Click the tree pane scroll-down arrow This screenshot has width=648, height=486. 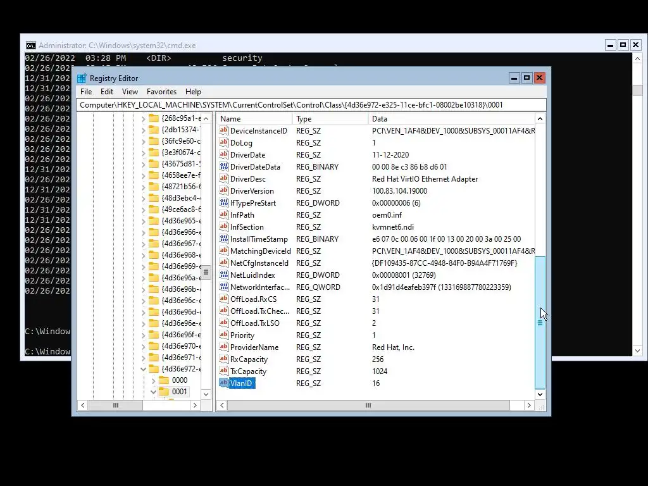click(x=206, y=394)
